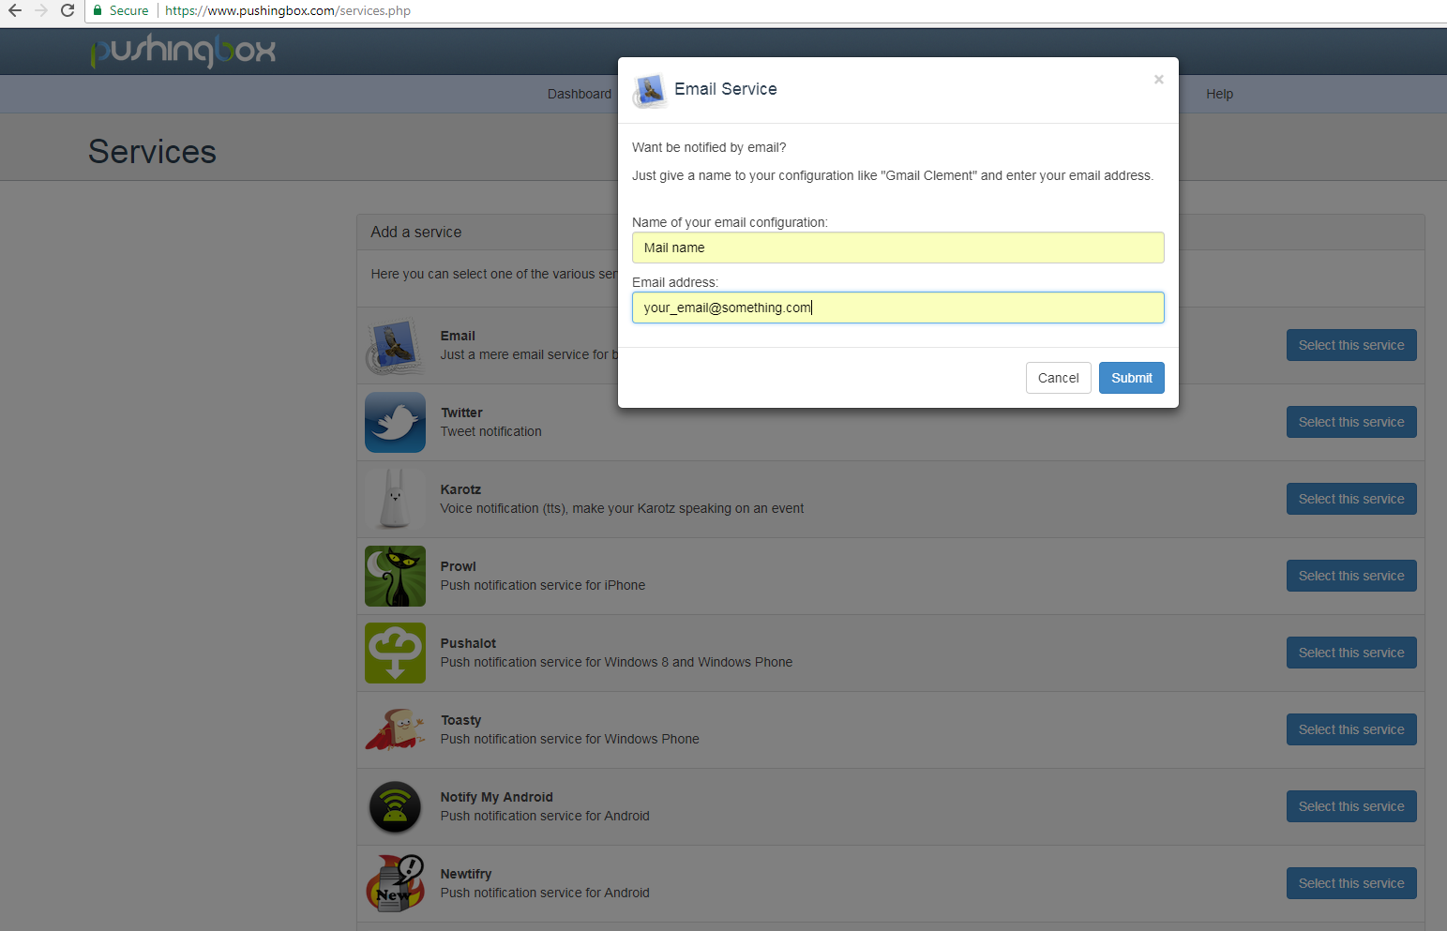Screen dimensions: 1447x931
Task: Focus the Email address input field
Action: [897, 308]
